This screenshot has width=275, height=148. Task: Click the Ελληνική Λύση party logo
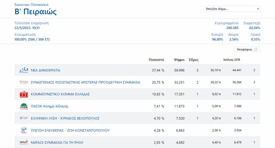[24, 118]
